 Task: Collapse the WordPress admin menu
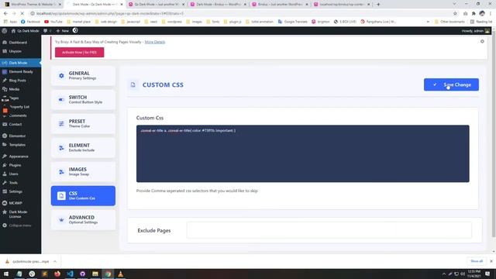click(x=21, y=226)
